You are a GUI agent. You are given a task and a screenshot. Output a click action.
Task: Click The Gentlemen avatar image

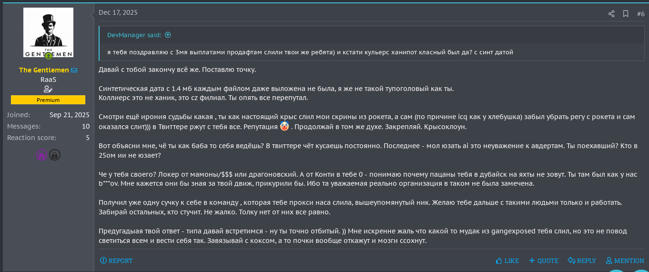[x=48, y=32]
